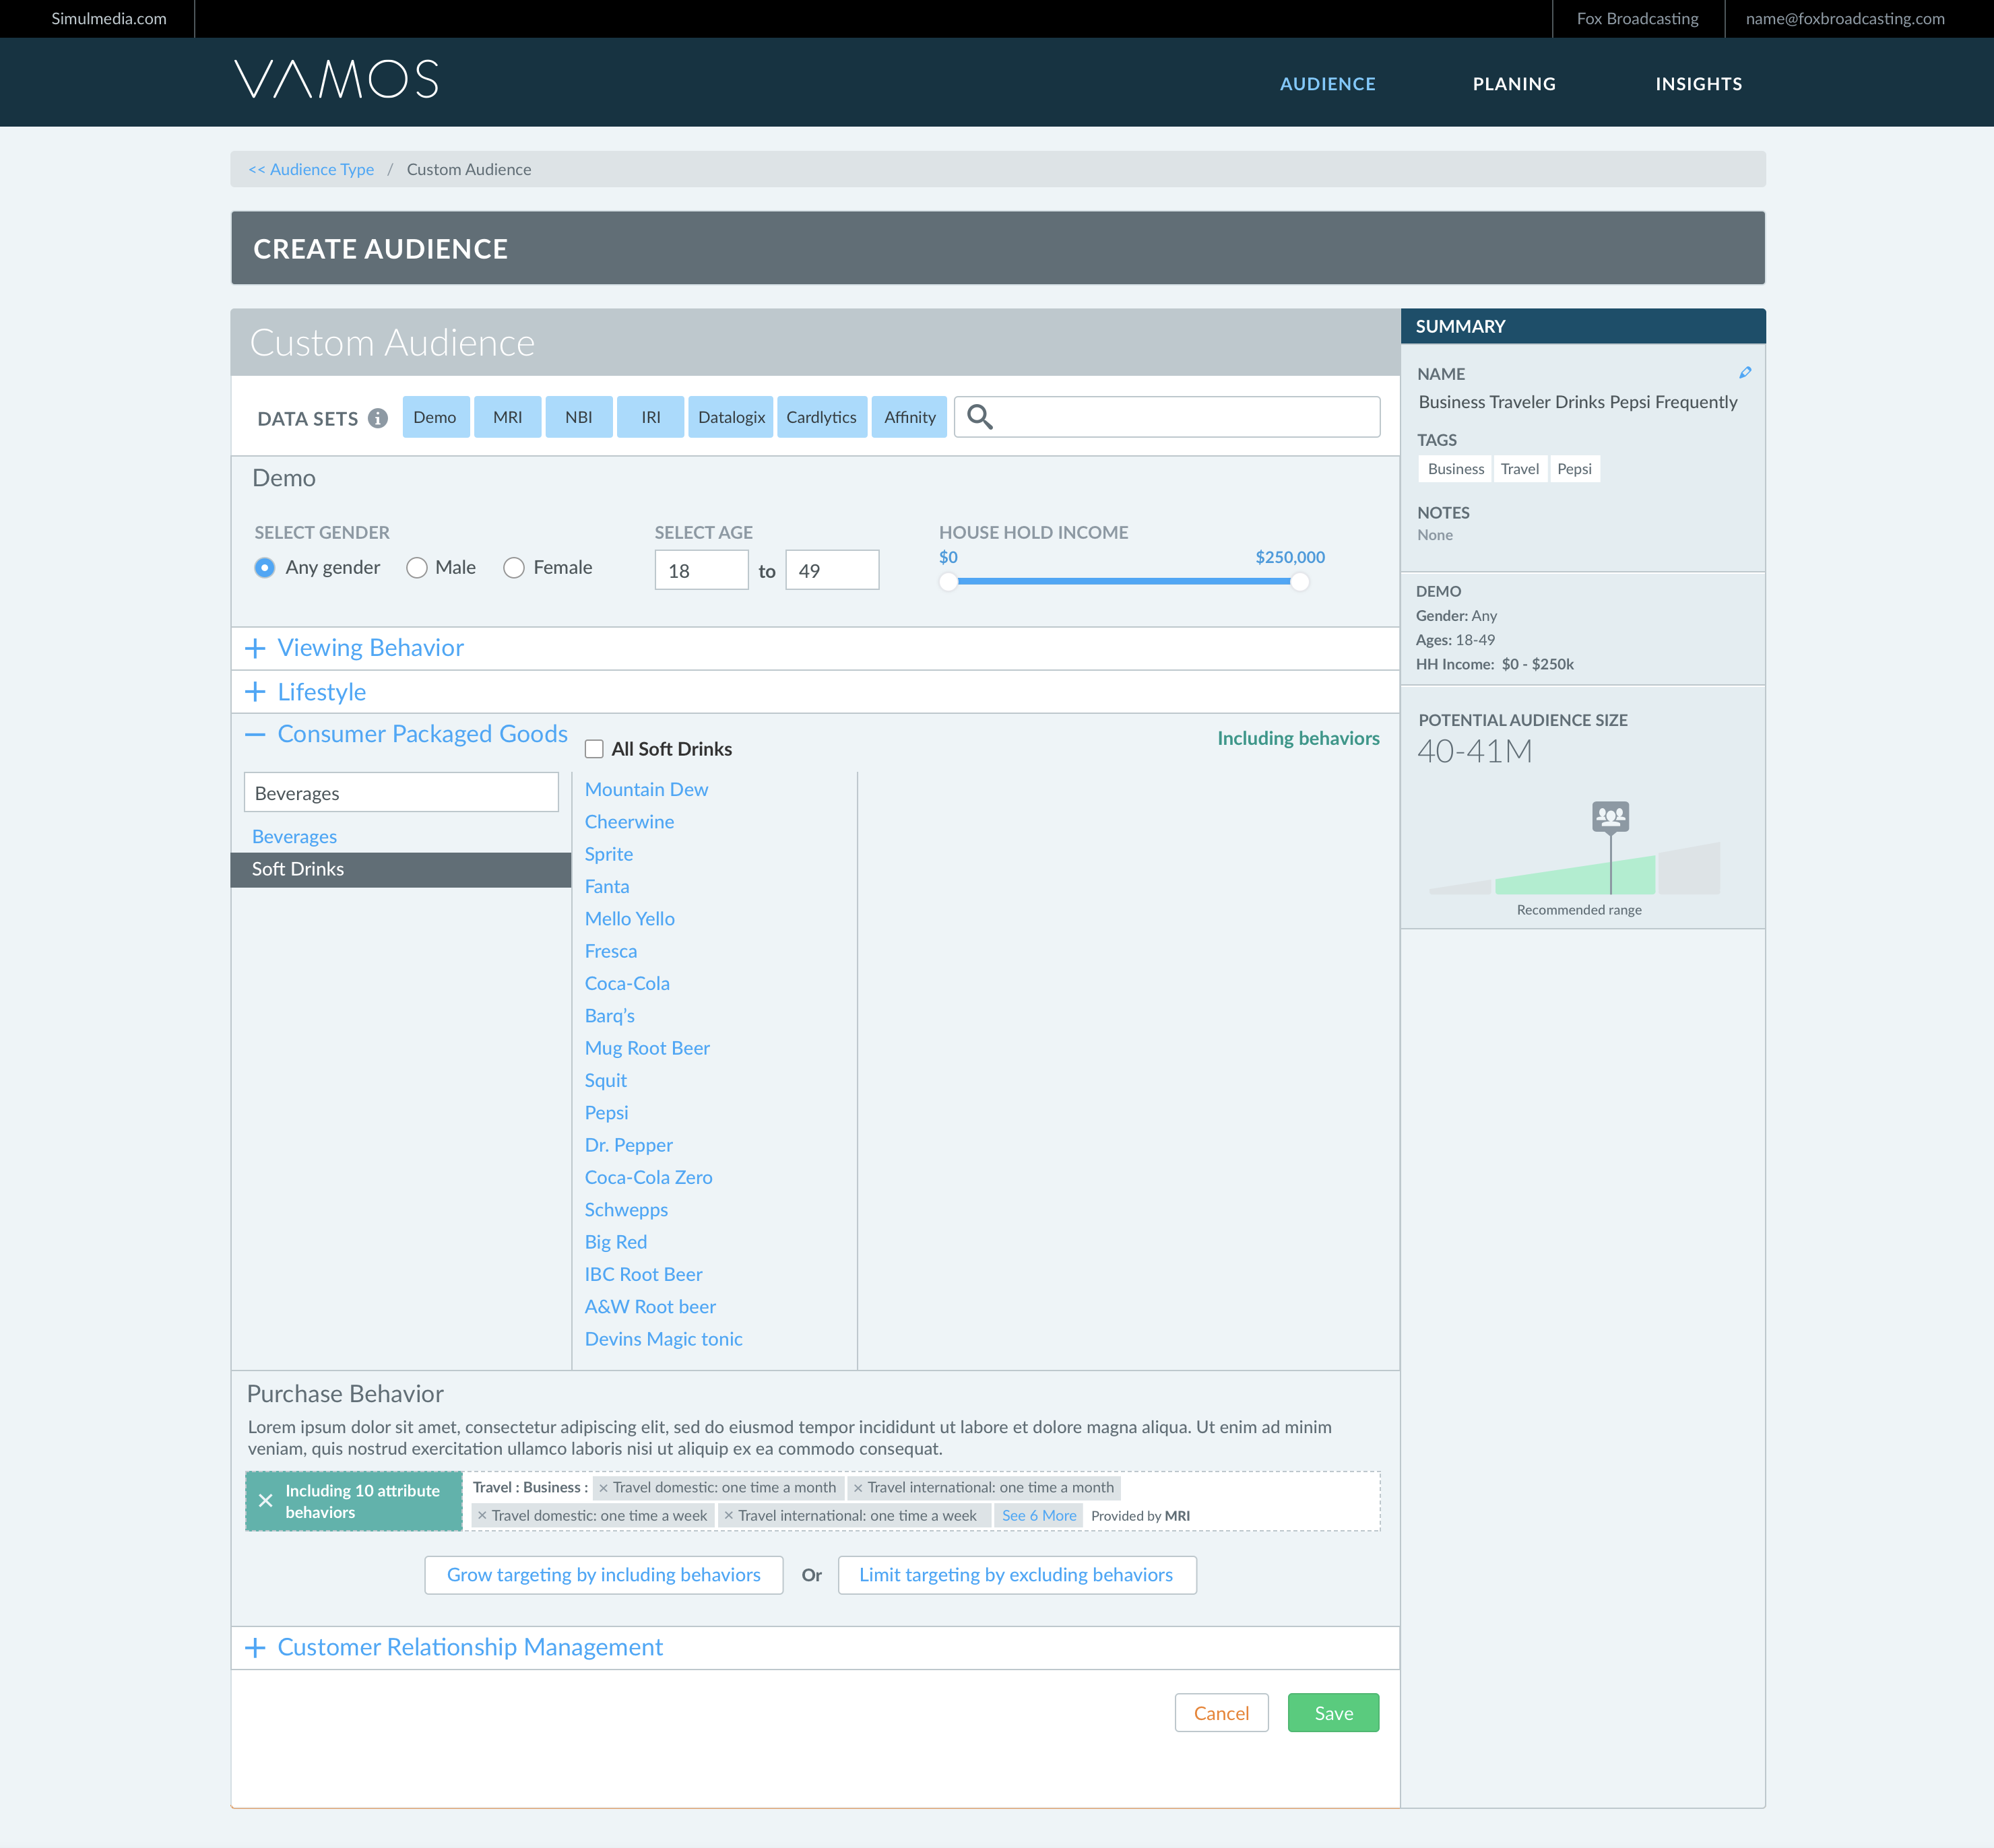Image resolution: width=1994 pixels, height=1848 pixels.
Task: Click the Including behaviors link
Action: (1298, 738)
